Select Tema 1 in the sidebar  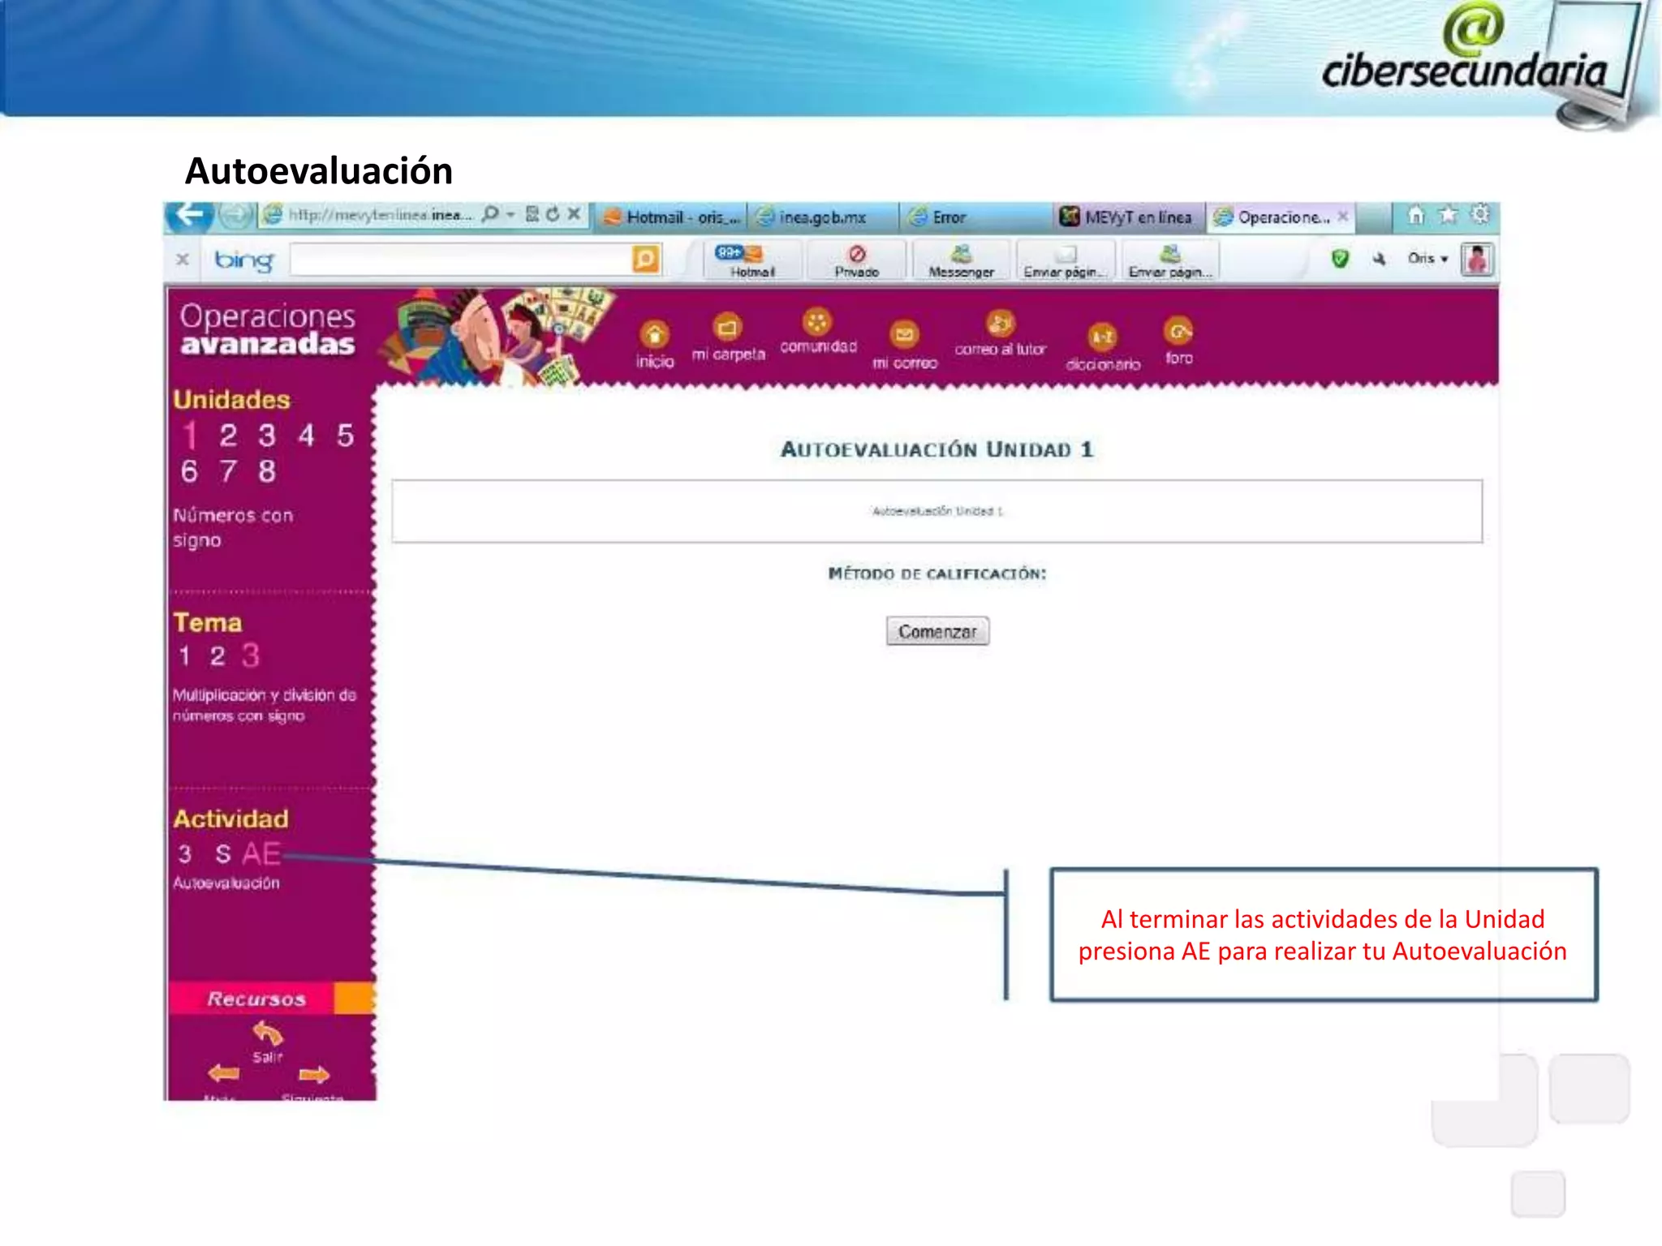[x=185, y=655]
